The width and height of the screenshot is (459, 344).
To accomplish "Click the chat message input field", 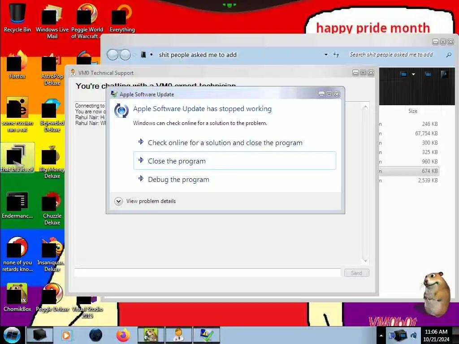I will [208, 273].
